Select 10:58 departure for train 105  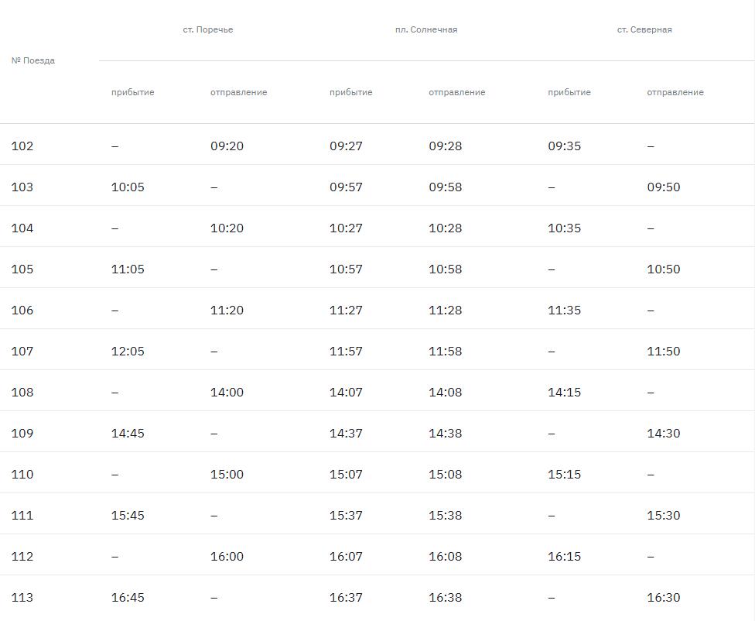(446, 269)
